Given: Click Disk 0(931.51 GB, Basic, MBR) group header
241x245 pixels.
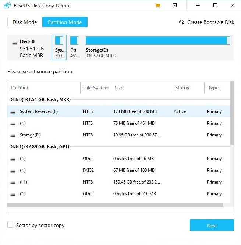Looking at the screenshot, I should point(40,100).
